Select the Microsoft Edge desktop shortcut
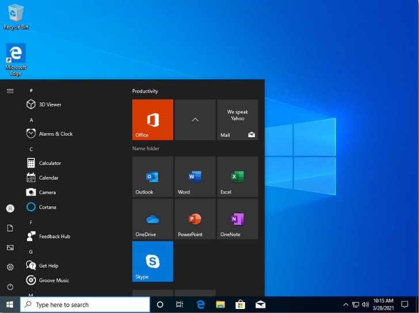Image resolution: width=419 pixels, height=313 pixels. (x=16, y=60)
